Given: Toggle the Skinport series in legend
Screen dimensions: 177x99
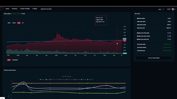Looking at the screenshot, I should 84,79.
